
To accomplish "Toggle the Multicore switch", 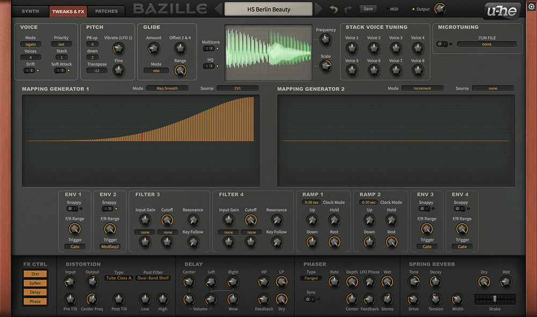I will pos(209,48).
